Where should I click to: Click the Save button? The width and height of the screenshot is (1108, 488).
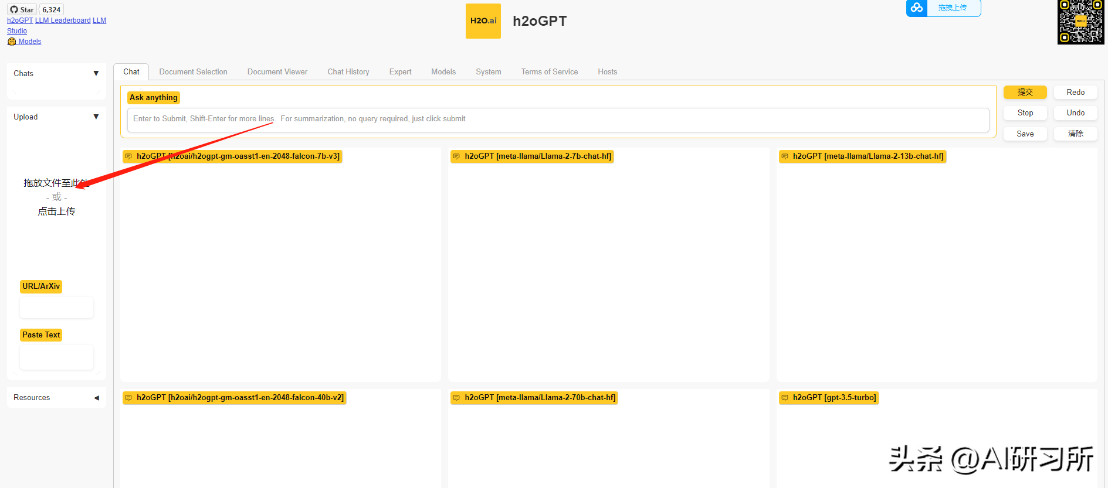[1025, 134]
